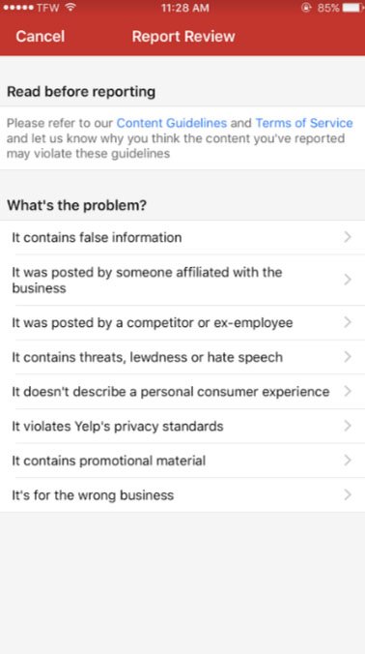The width and height of the screenshot is (365, 654).
Task: Tap Cancel in the header
Action: click(40, 37)
